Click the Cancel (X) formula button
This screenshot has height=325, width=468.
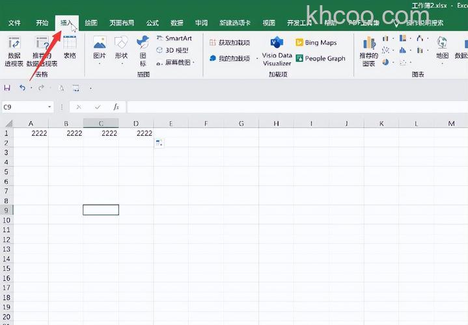point(79,107)
